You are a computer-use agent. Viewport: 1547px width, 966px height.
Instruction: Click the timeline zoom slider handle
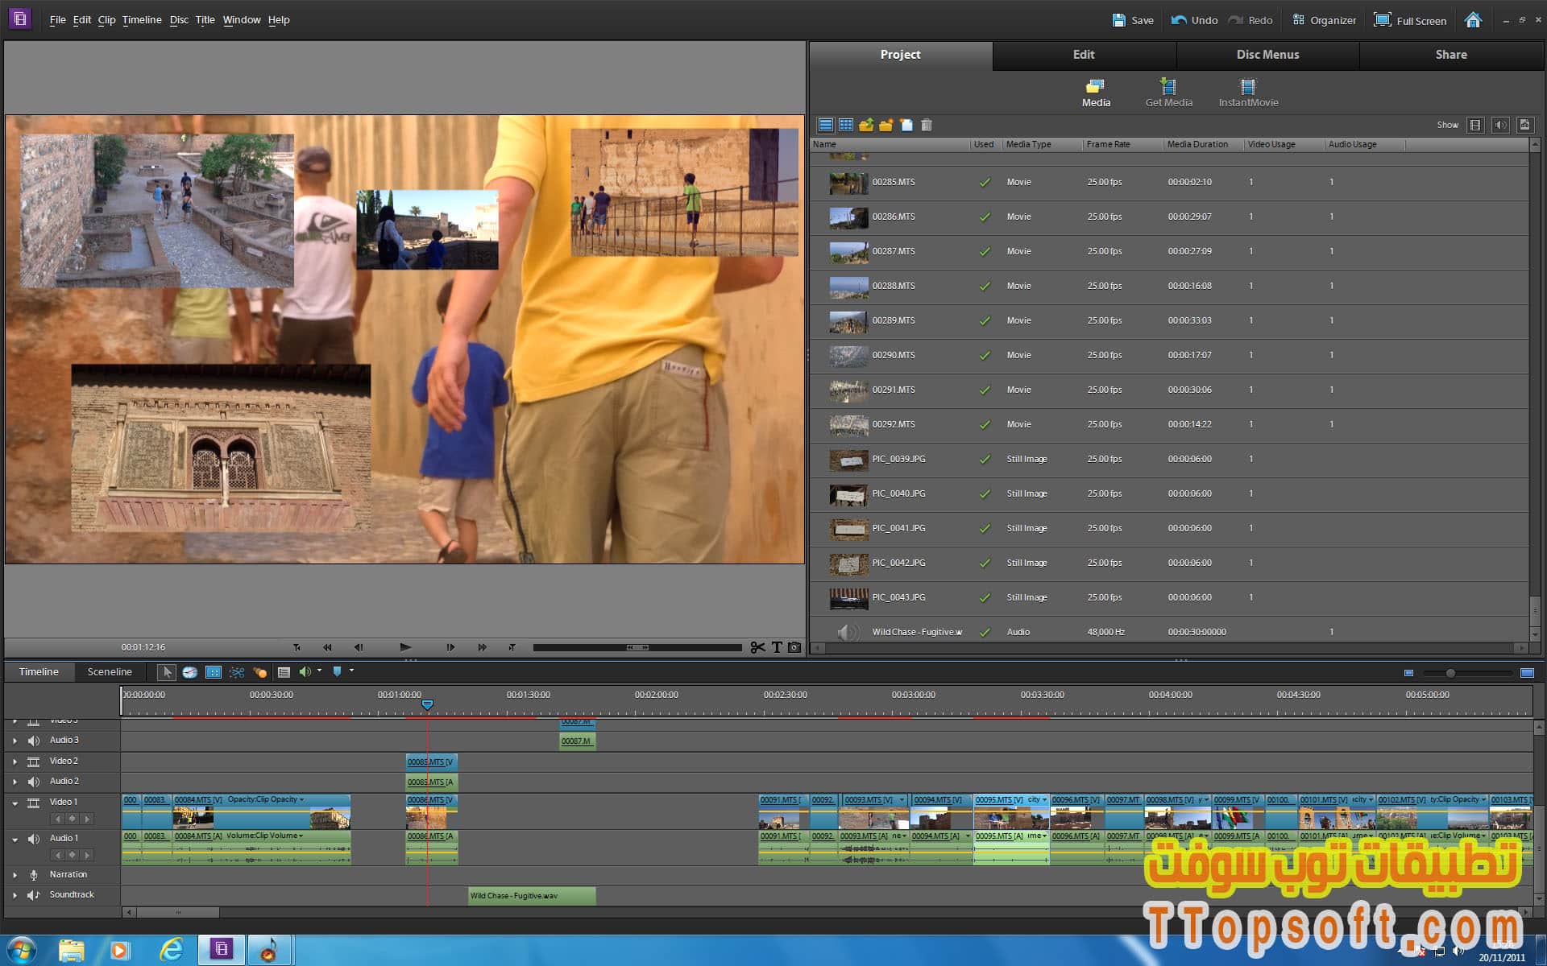(1450, 673)
